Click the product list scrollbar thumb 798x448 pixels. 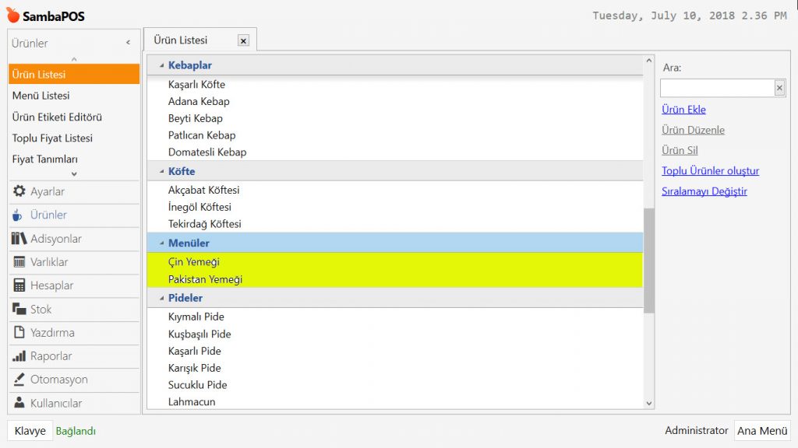click(648, 261)
